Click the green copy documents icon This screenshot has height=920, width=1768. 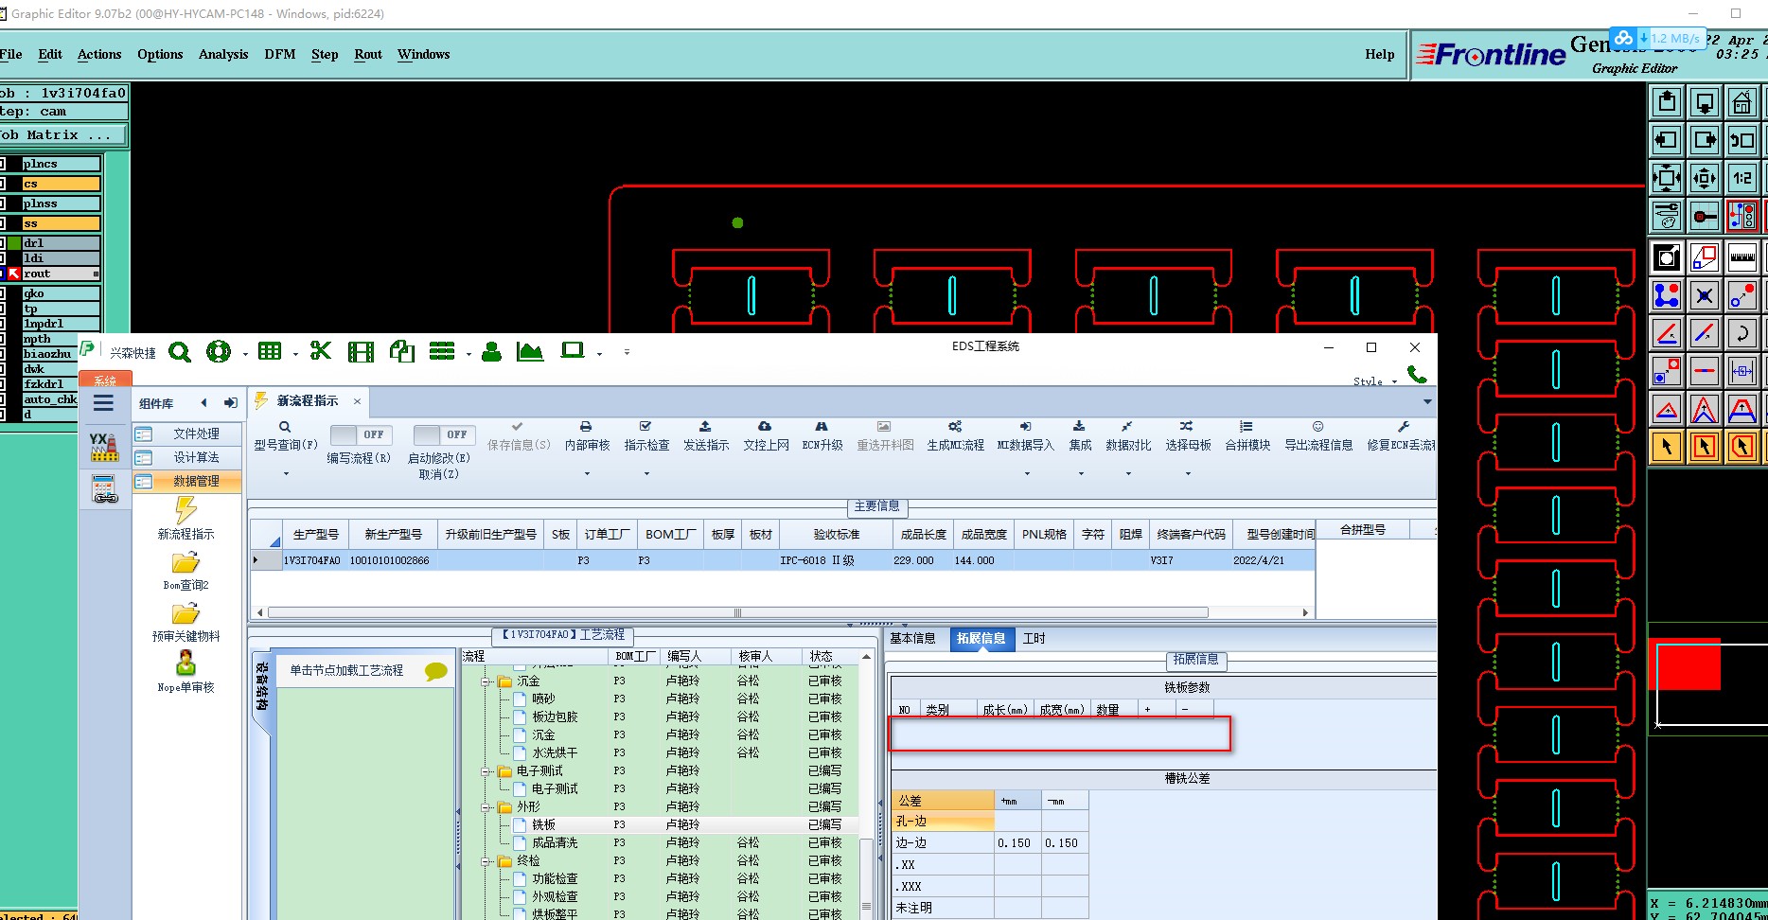coord(402,352)
